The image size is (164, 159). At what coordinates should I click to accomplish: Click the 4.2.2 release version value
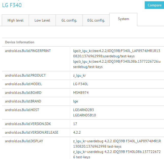point(77,132)
